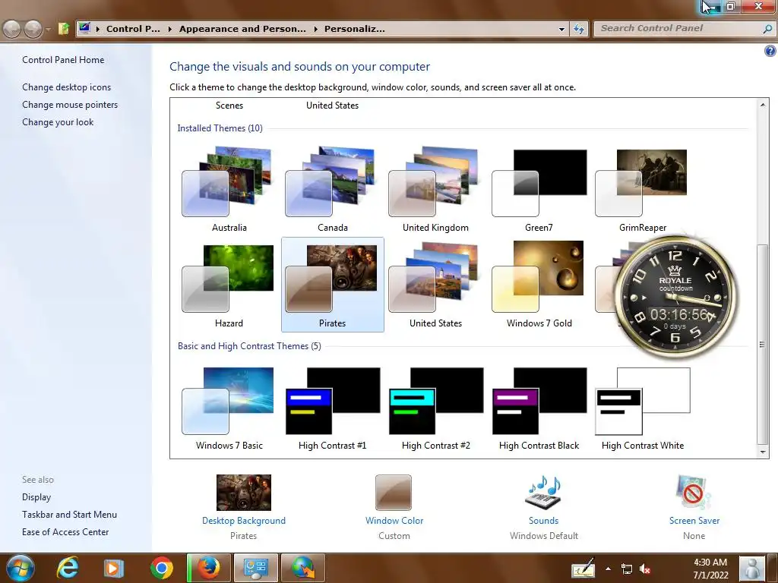Click the network tray icon
Image resolution: width=778 pixels, height=583 pixels.
627,569
